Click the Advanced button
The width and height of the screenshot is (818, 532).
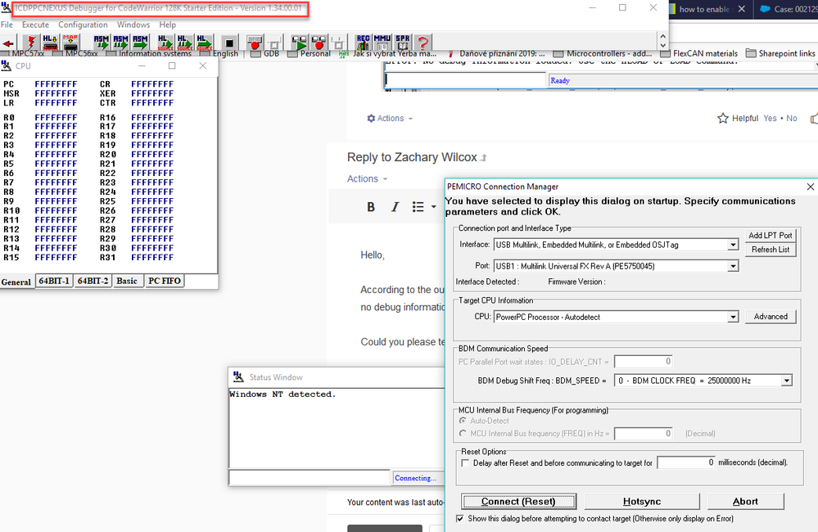click(770, 317)
